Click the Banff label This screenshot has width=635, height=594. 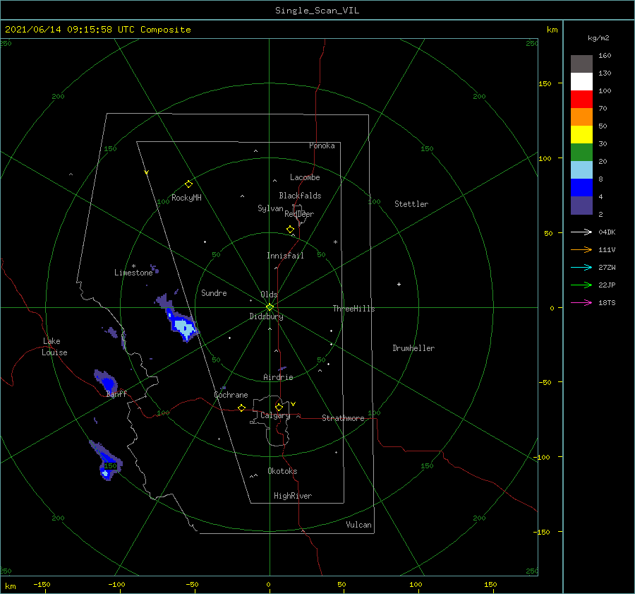(x=116, y=394)
